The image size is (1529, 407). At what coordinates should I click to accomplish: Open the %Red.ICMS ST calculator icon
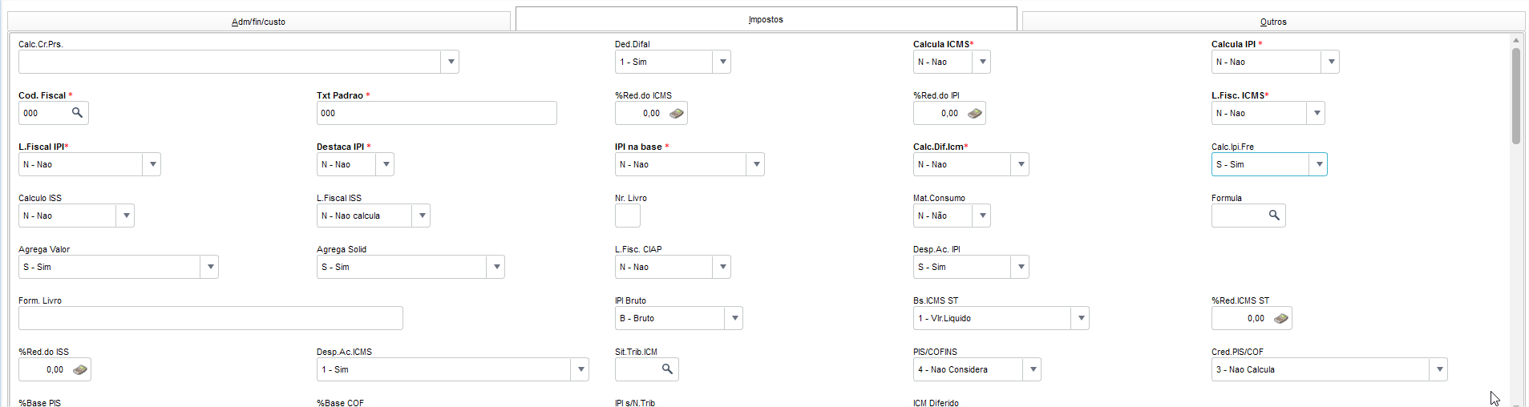coord(1281,319)
